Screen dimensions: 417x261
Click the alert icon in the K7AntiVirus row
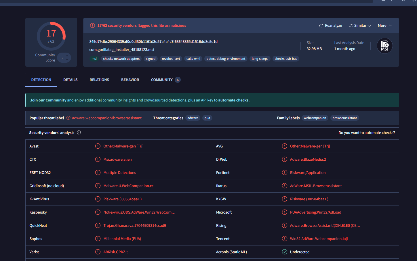[x=98, y=199]
